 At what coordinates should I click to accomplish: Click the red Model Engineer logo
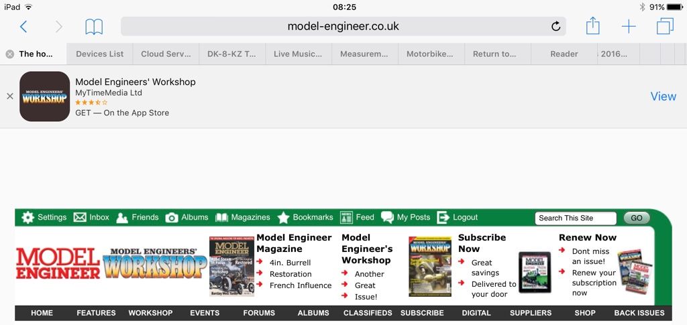click(x=58, y=263)
